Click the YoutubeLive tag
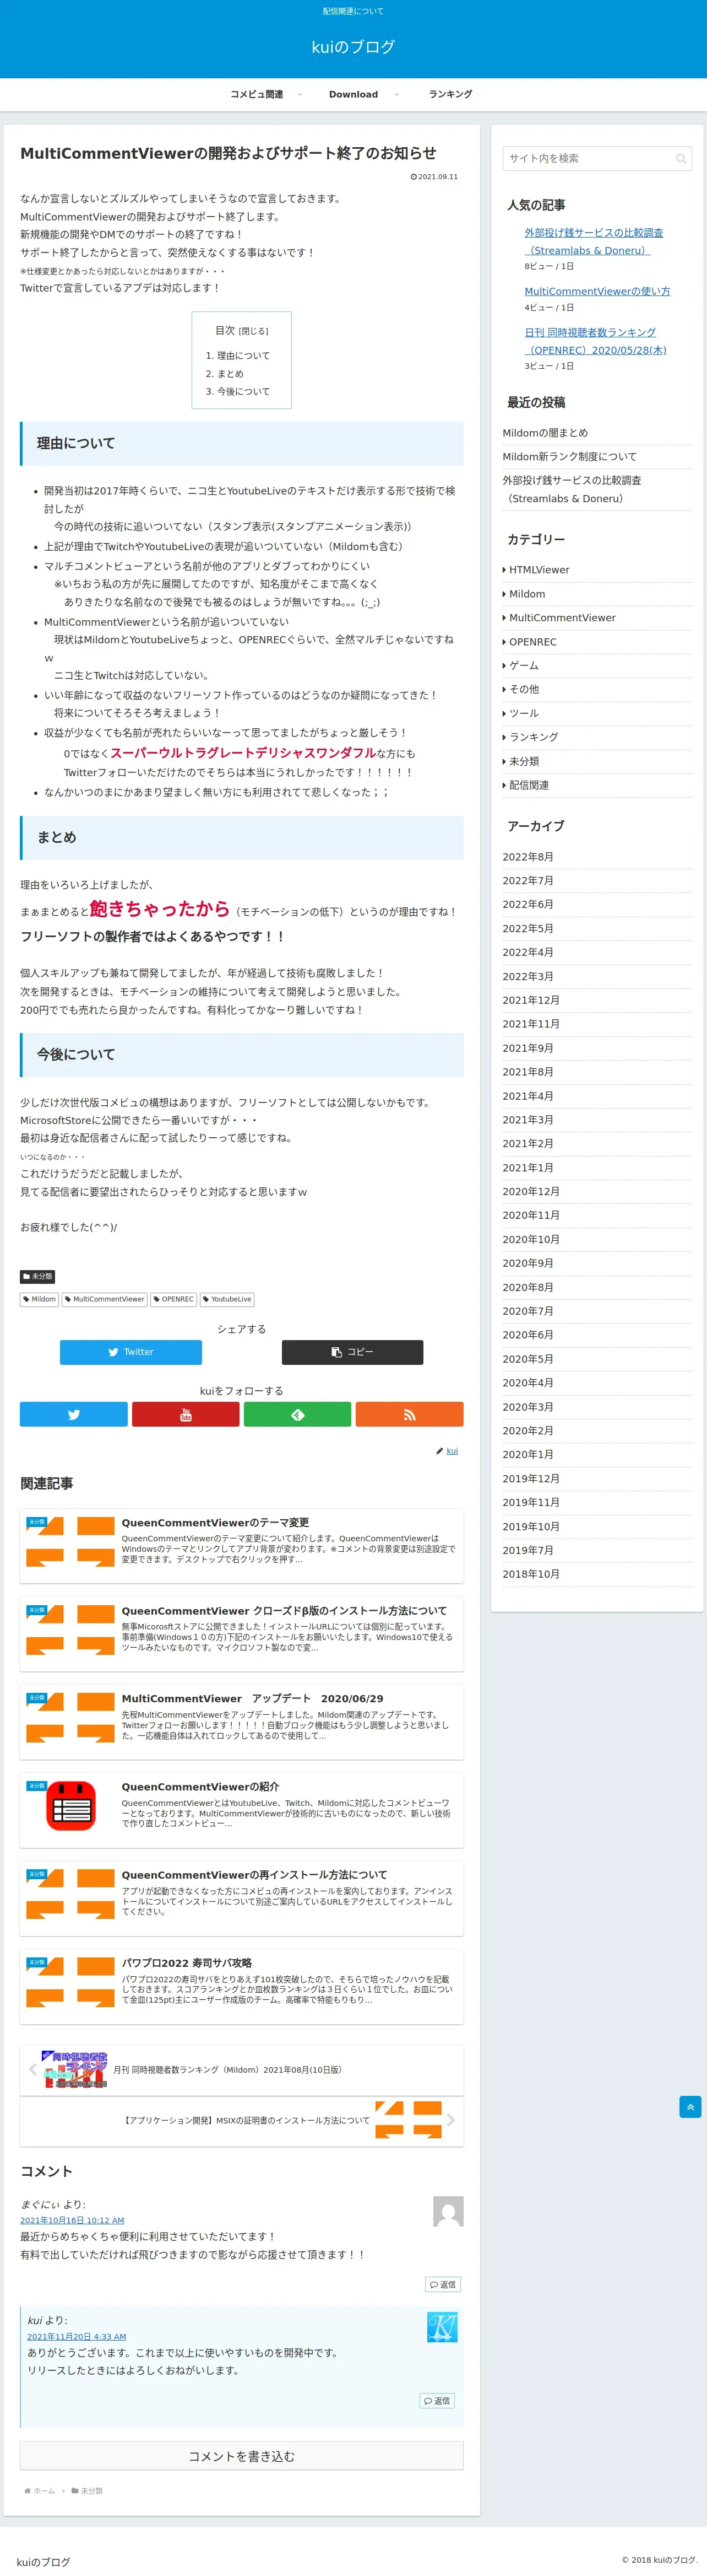The image size is (707, 2576). pyautogui.click(x=227, y=1299)
